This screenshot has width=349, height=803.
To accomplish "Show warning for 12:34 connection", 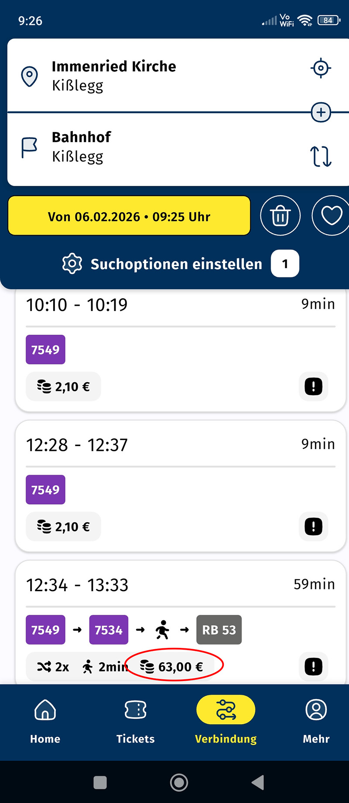I will 313,667.
